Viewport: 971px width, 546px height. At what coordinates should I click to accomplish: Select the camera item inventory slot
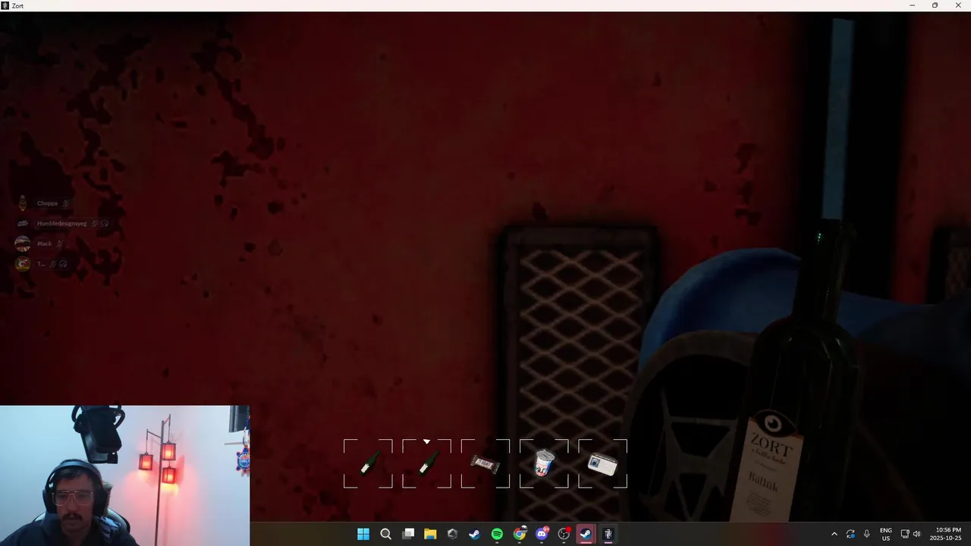point(603,463)
